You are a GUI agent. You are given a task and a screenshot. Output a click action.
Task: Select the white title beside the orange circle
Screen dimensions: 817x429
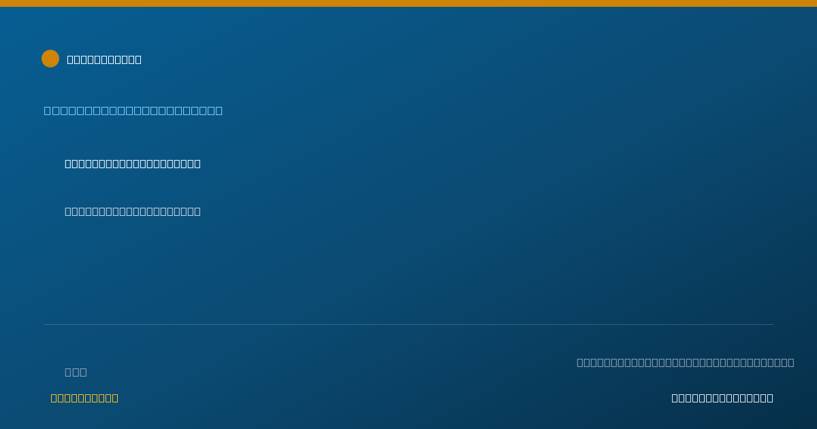click(x=104, y=59)
